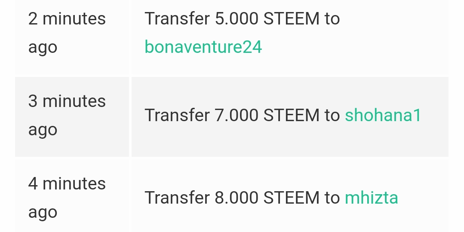Image resolution: width=464 pixels, height=232 pixels.
Task: Click STEEM in the 8.000 transfer row
Action: tap(291, 198)
